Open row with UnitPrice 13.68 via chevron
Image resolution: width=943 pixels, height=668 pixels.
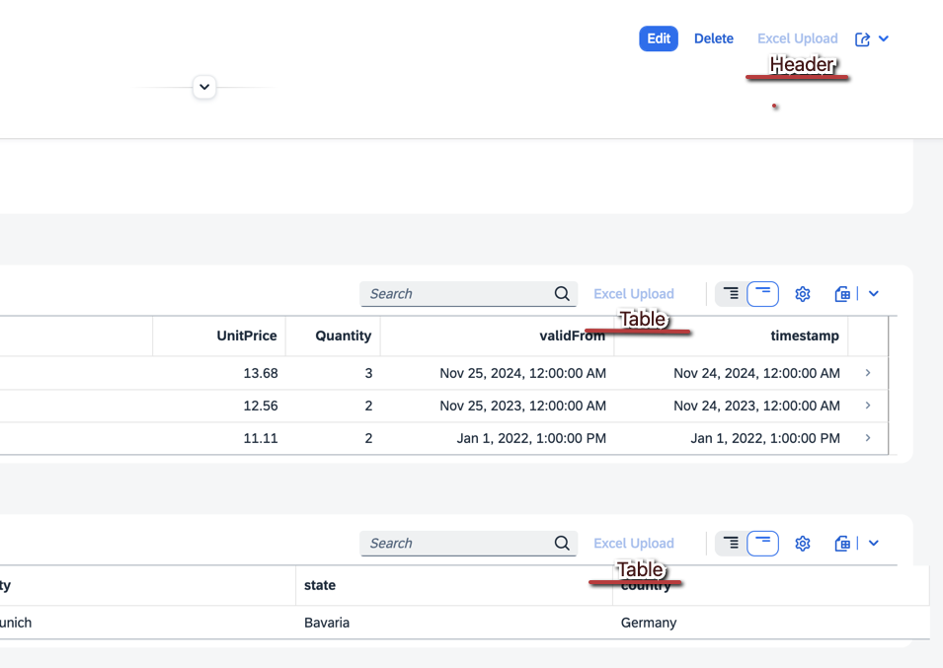click(868, 373)
